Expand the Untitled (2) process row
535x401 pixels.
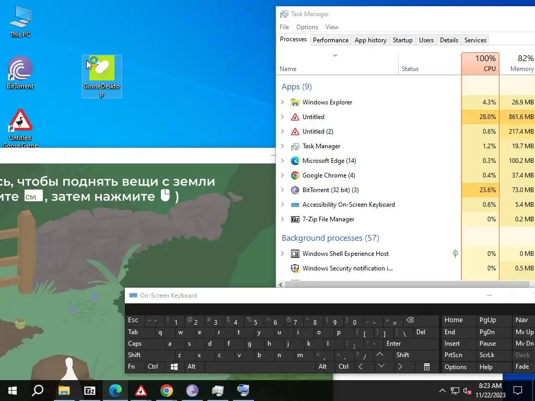point(283,131)
